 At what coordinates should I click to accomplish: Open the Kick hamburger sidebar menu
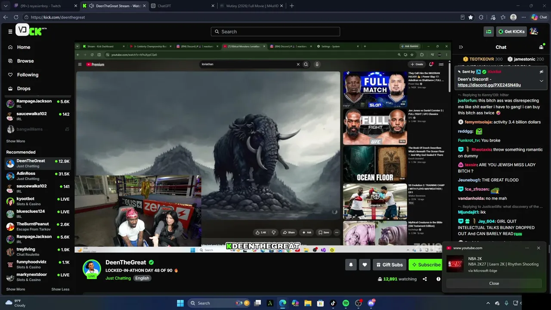point(10,31)
